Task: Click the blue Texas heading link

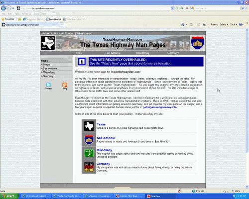Action: (101, 124)
